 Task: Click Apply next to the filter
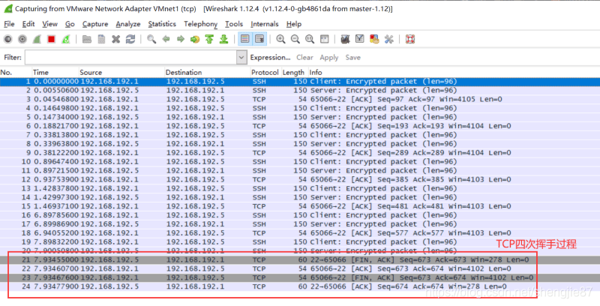(x=329, y=57)
